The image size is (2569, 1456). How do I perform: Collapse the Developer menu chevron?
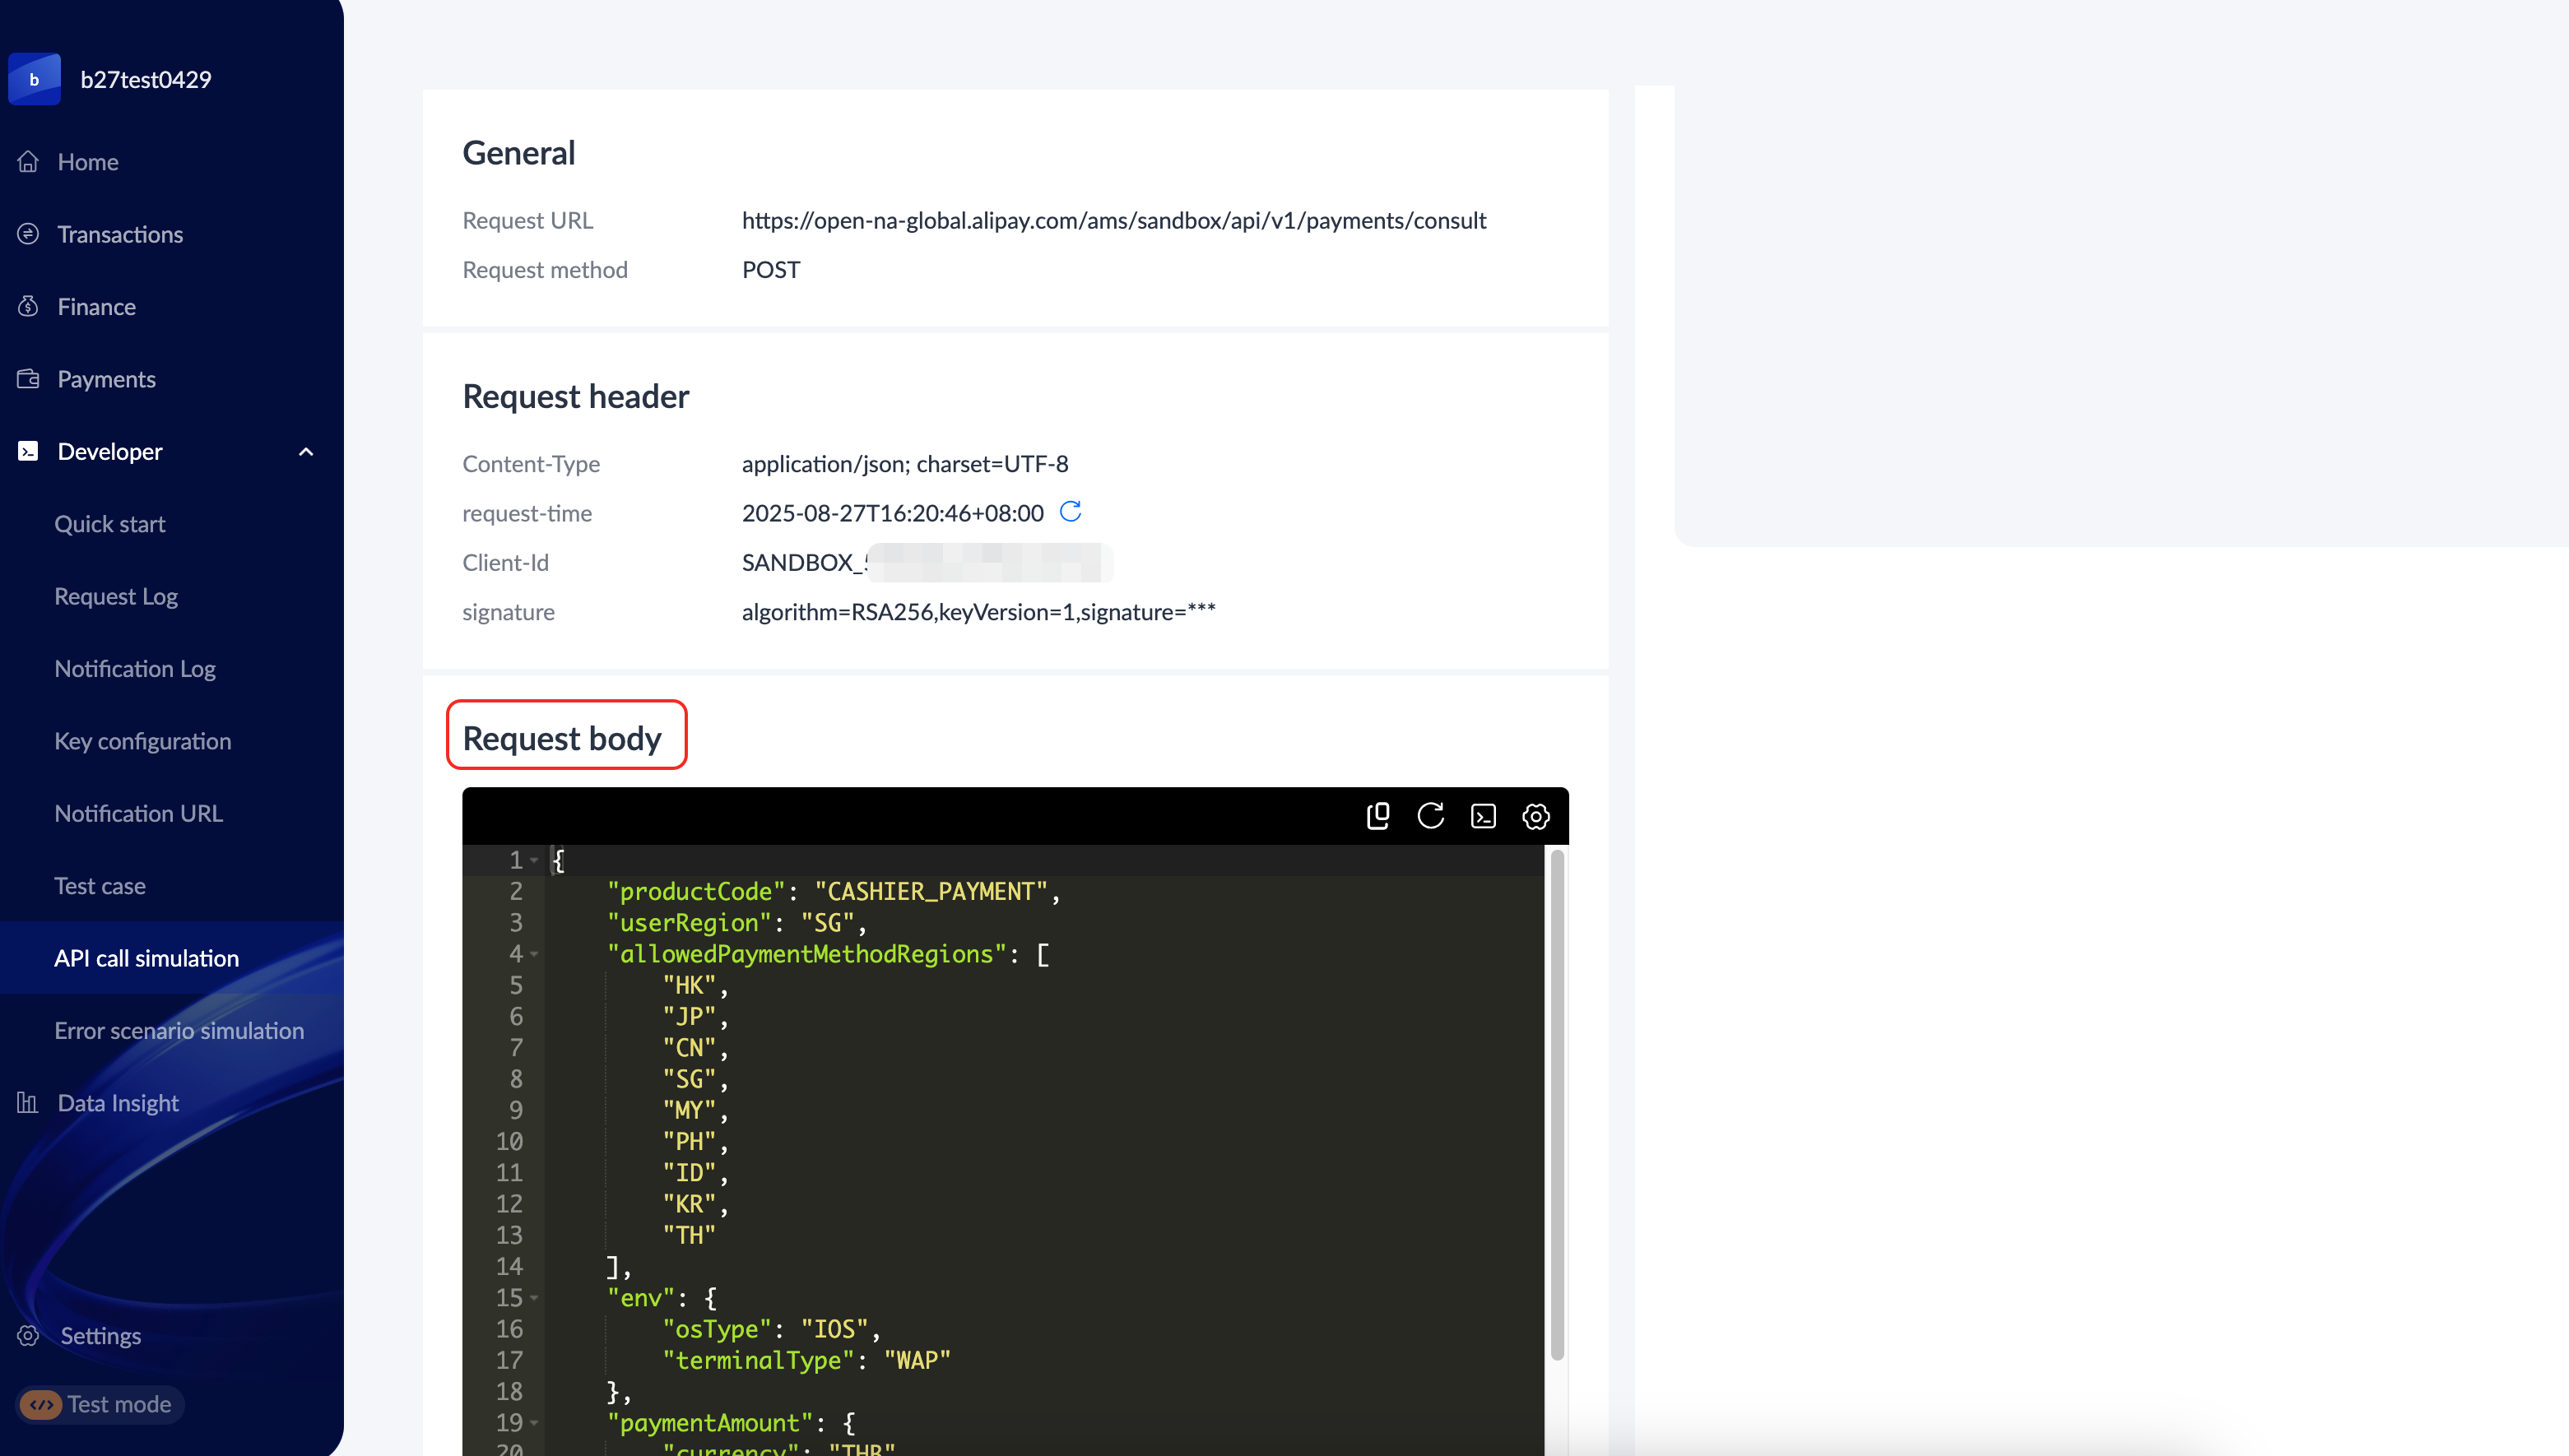pyautogui.click(x=306, y=452)
